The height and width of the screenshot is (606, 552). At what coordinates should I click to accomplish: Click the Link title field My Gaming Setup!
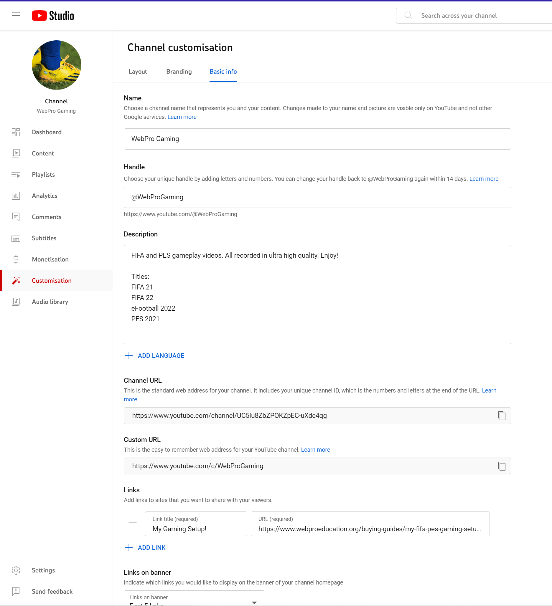pyautogui.click(x=196, y=524)
